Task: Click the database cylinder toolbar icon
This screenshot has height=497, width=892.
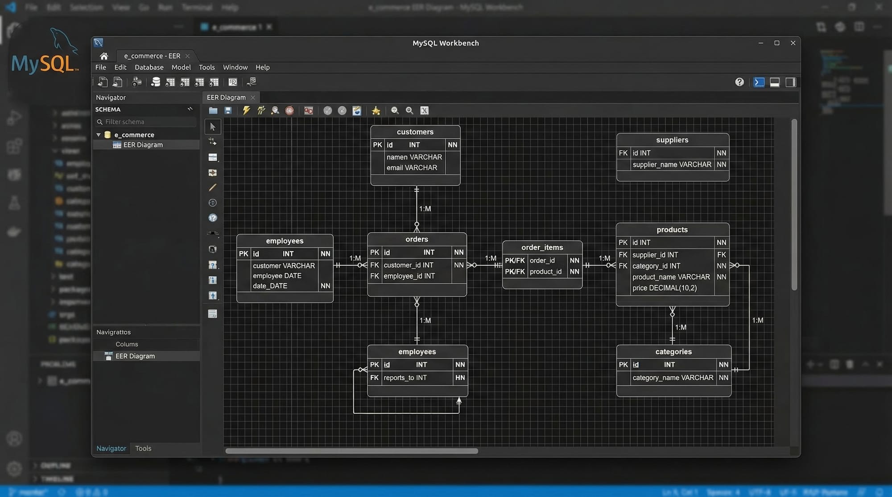Action: [x=155, y=82]
